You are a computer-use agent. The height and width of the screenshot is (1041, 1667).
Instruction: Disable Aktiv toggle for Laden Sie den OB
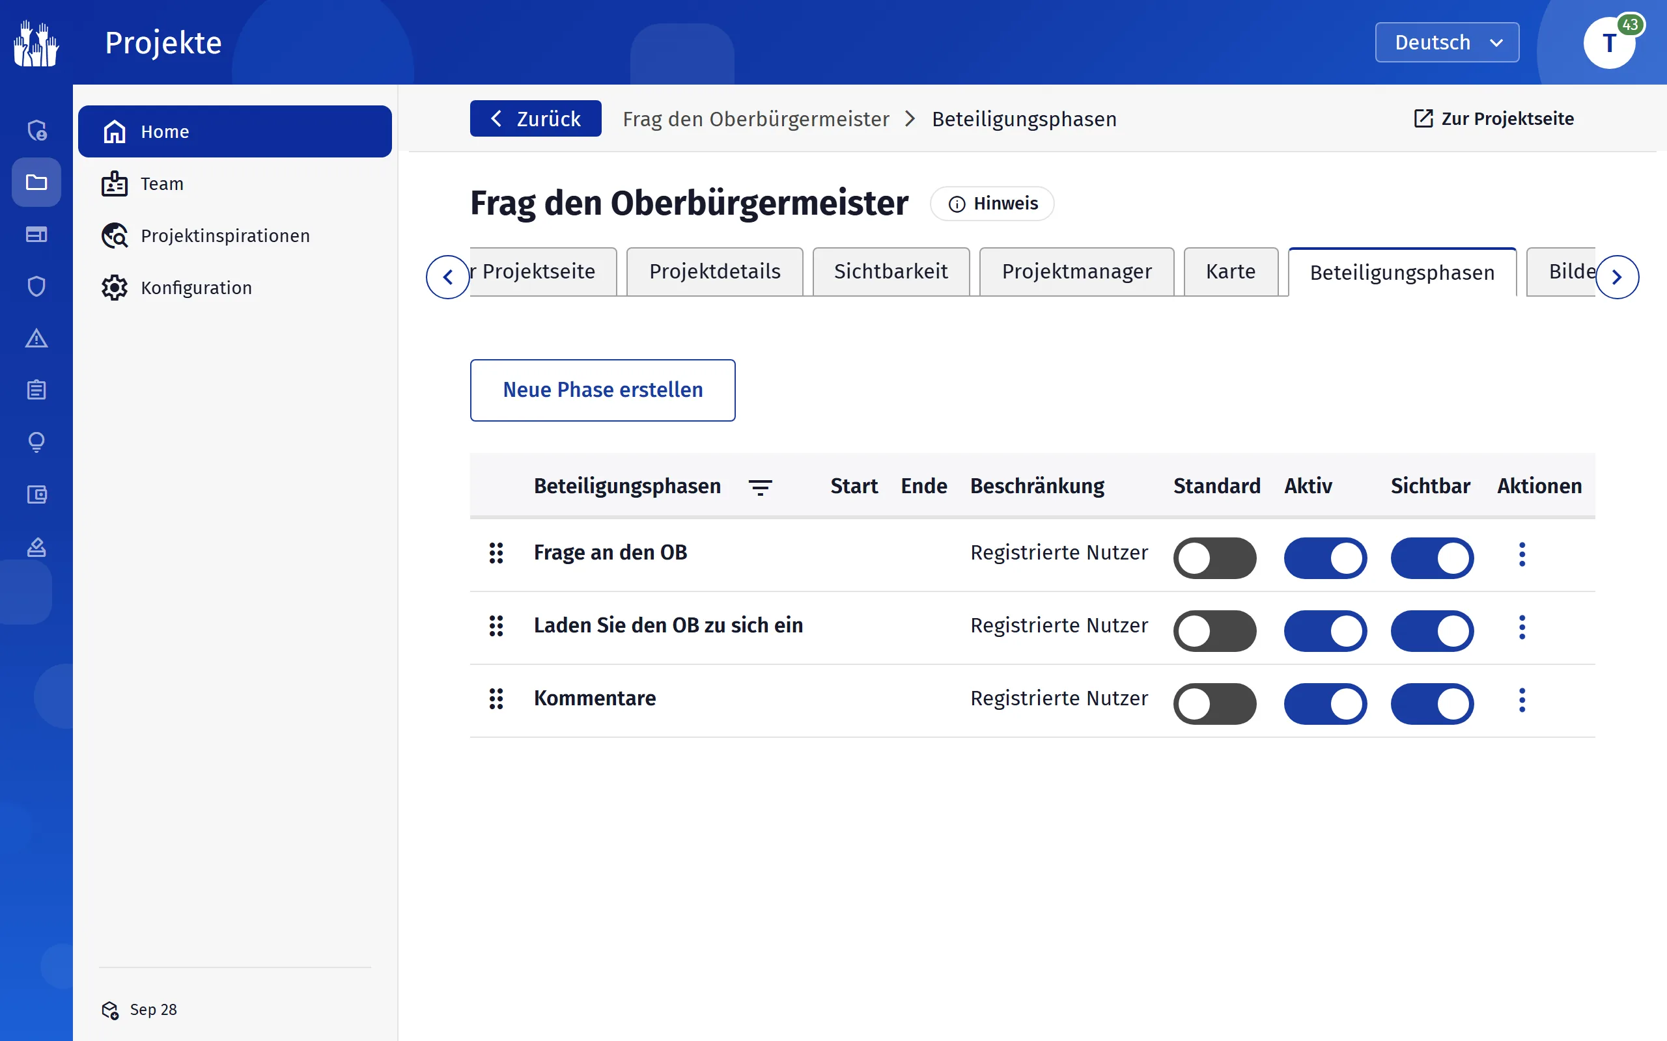1324,631
